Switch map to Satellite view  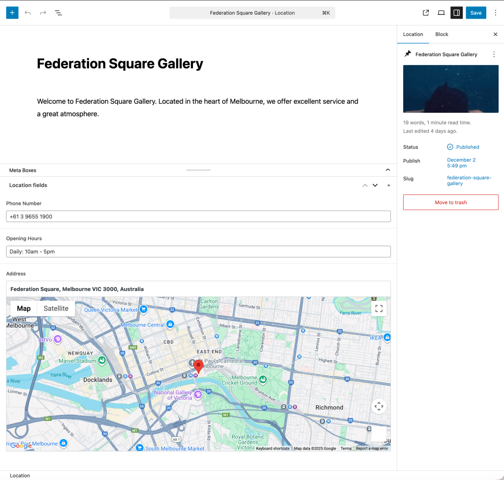tap(56, 309)
